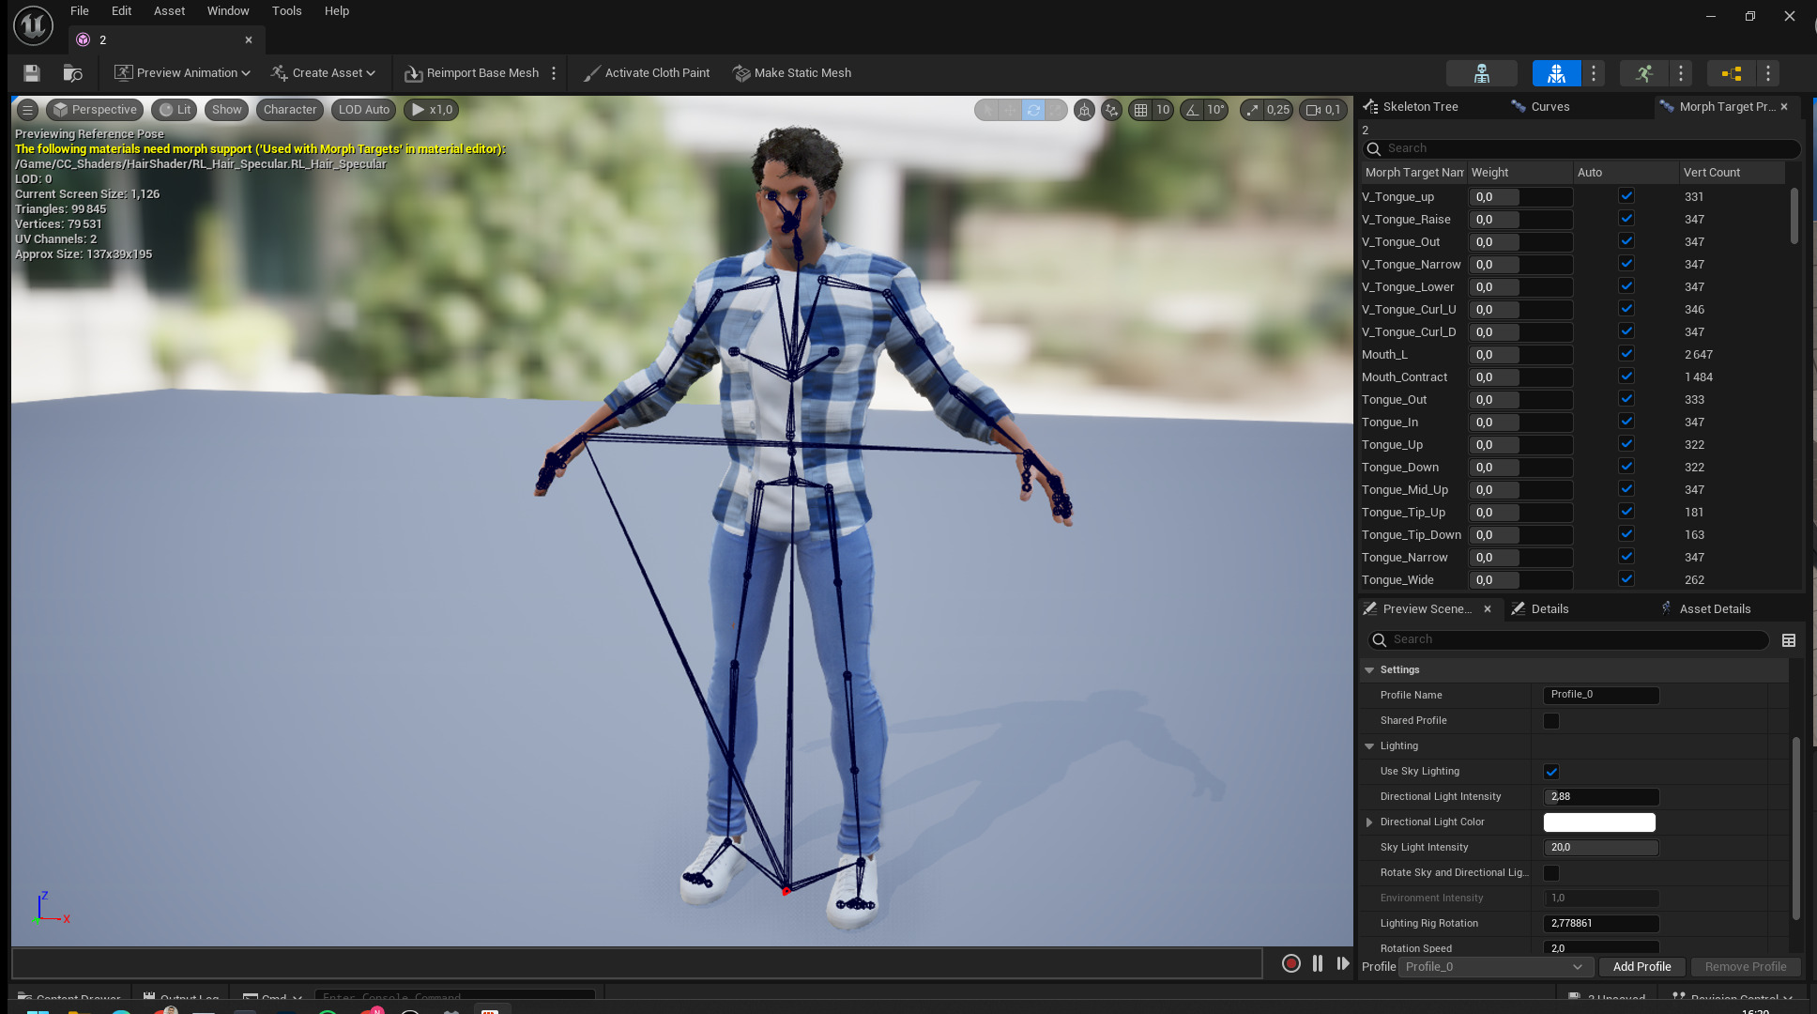Click the Save asset icon
The image size is (1817, 1014).
click(x=31, y=73)
